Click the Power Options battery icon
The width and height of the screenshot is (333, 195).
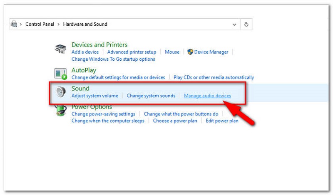tap(61, 111)
